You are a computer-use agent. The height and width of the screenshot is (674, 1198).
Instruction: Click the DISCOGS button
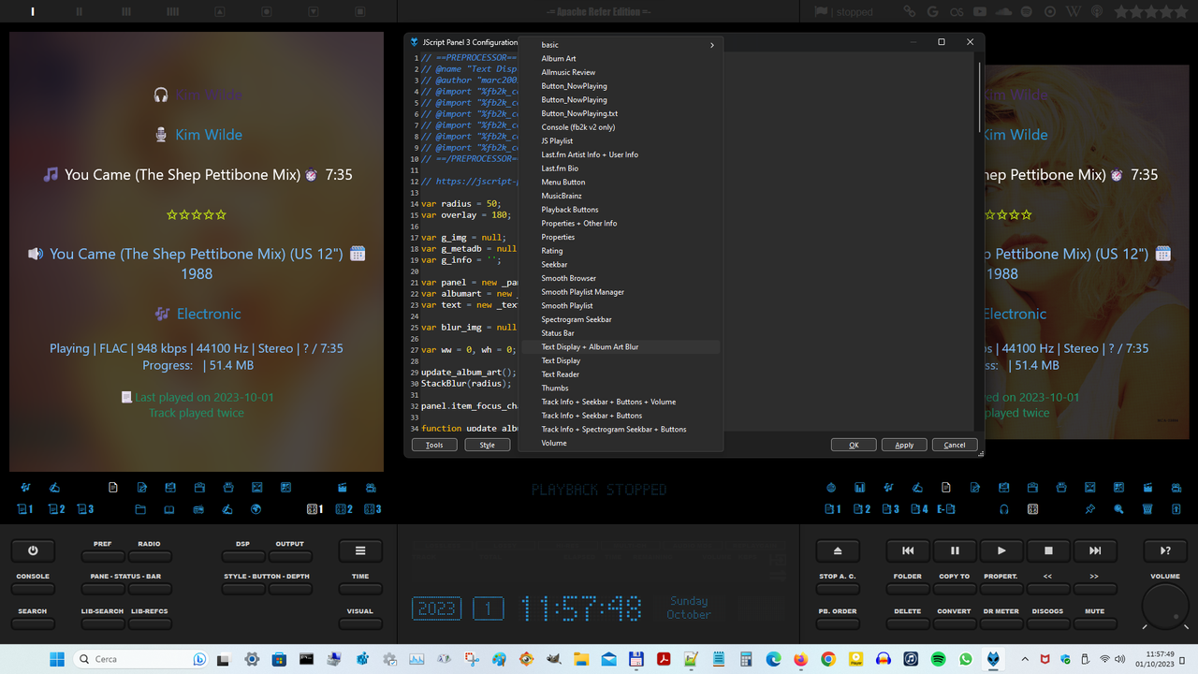click(1047, 625)
